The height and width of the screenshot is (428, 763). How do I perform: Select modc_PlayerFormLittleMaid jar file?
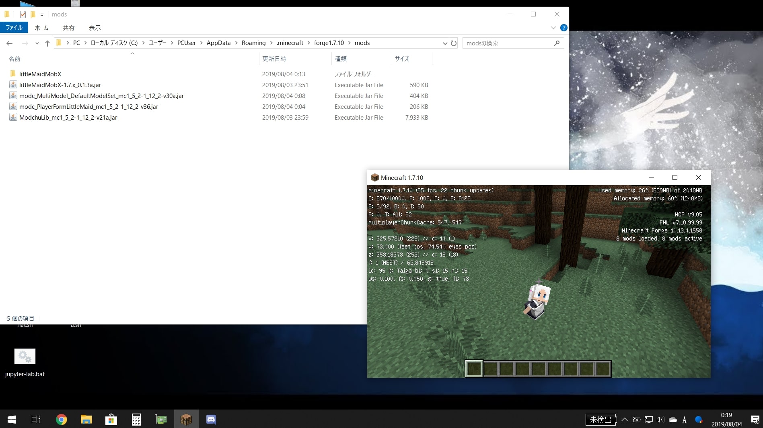tap(89, 107)
